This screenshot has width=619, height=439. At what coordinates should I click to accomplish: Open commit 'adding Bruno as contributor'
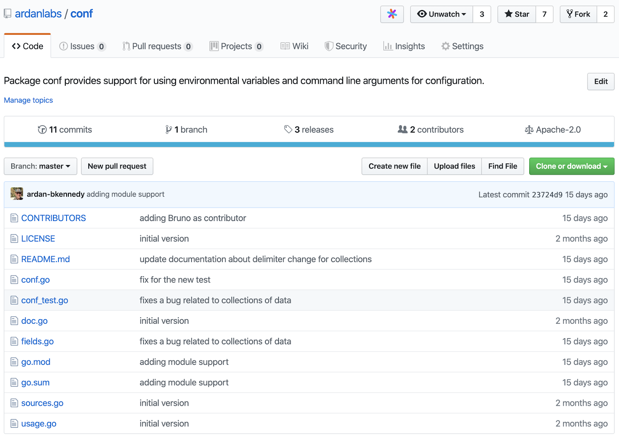coord(193,218)
